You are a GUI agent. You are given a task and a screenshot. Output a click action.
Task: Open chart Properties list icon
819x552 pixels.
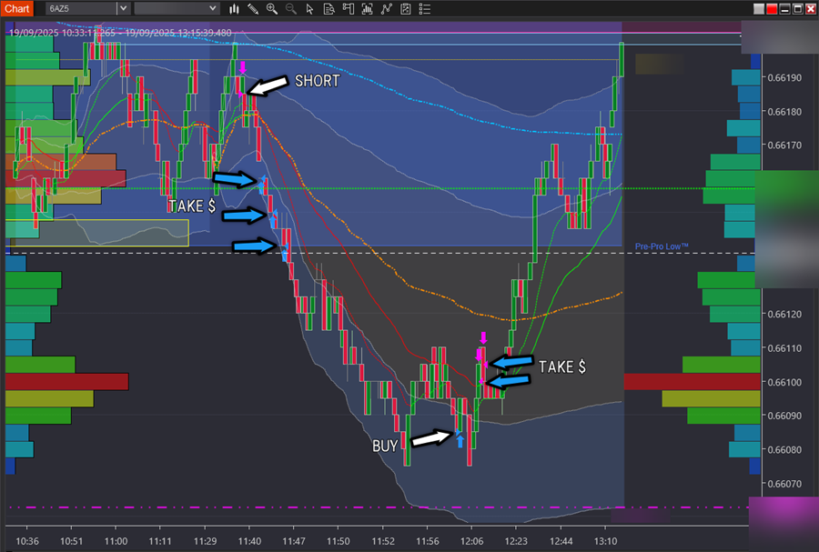coord(426,8)
